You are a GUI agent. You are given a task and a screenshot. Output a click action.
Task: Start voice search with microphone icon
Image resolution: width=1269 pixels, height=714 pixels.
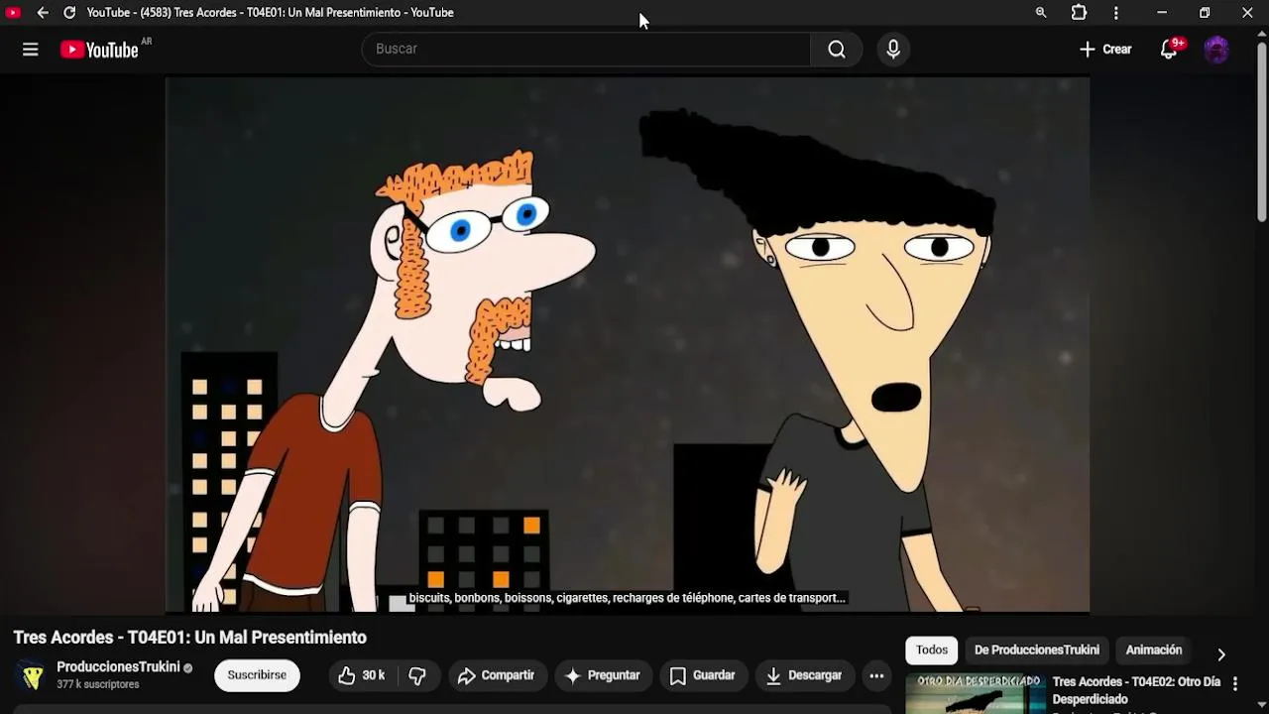pyautogui.click(x=893, y=50)
